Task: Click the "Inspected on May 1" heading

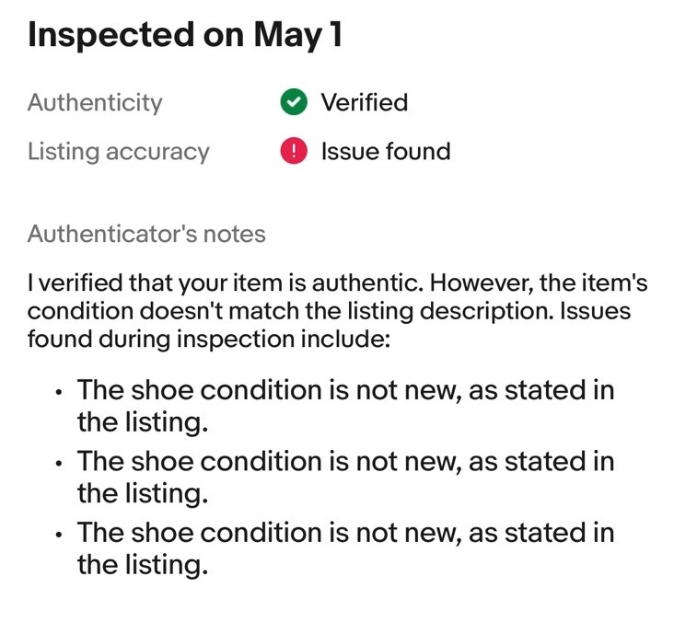Action: 185,35
